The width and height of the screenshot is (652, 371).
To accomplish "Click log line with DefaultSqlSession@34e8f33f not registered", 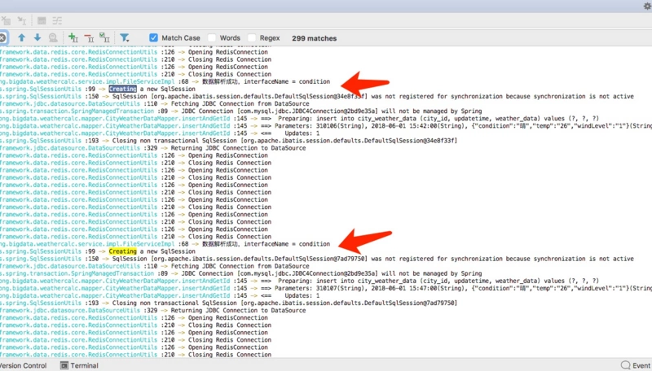I will [317, 96].
